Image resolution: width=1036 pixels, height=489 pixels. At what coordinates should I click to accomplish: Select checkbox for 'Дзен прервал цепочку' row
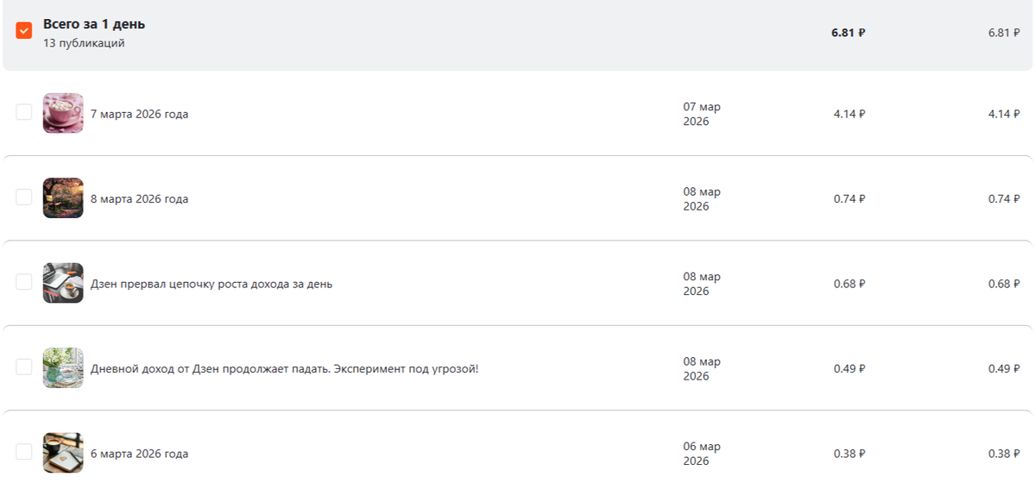[24, 282]
